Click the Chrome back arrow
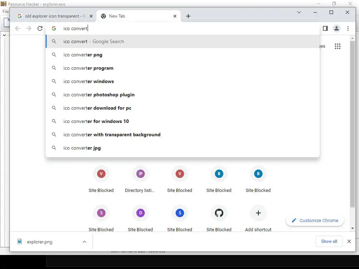 tap(18, 28)
